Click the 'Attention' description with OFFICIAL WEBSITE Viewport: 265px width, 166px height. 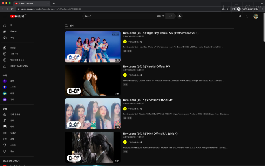click(176, 114)
